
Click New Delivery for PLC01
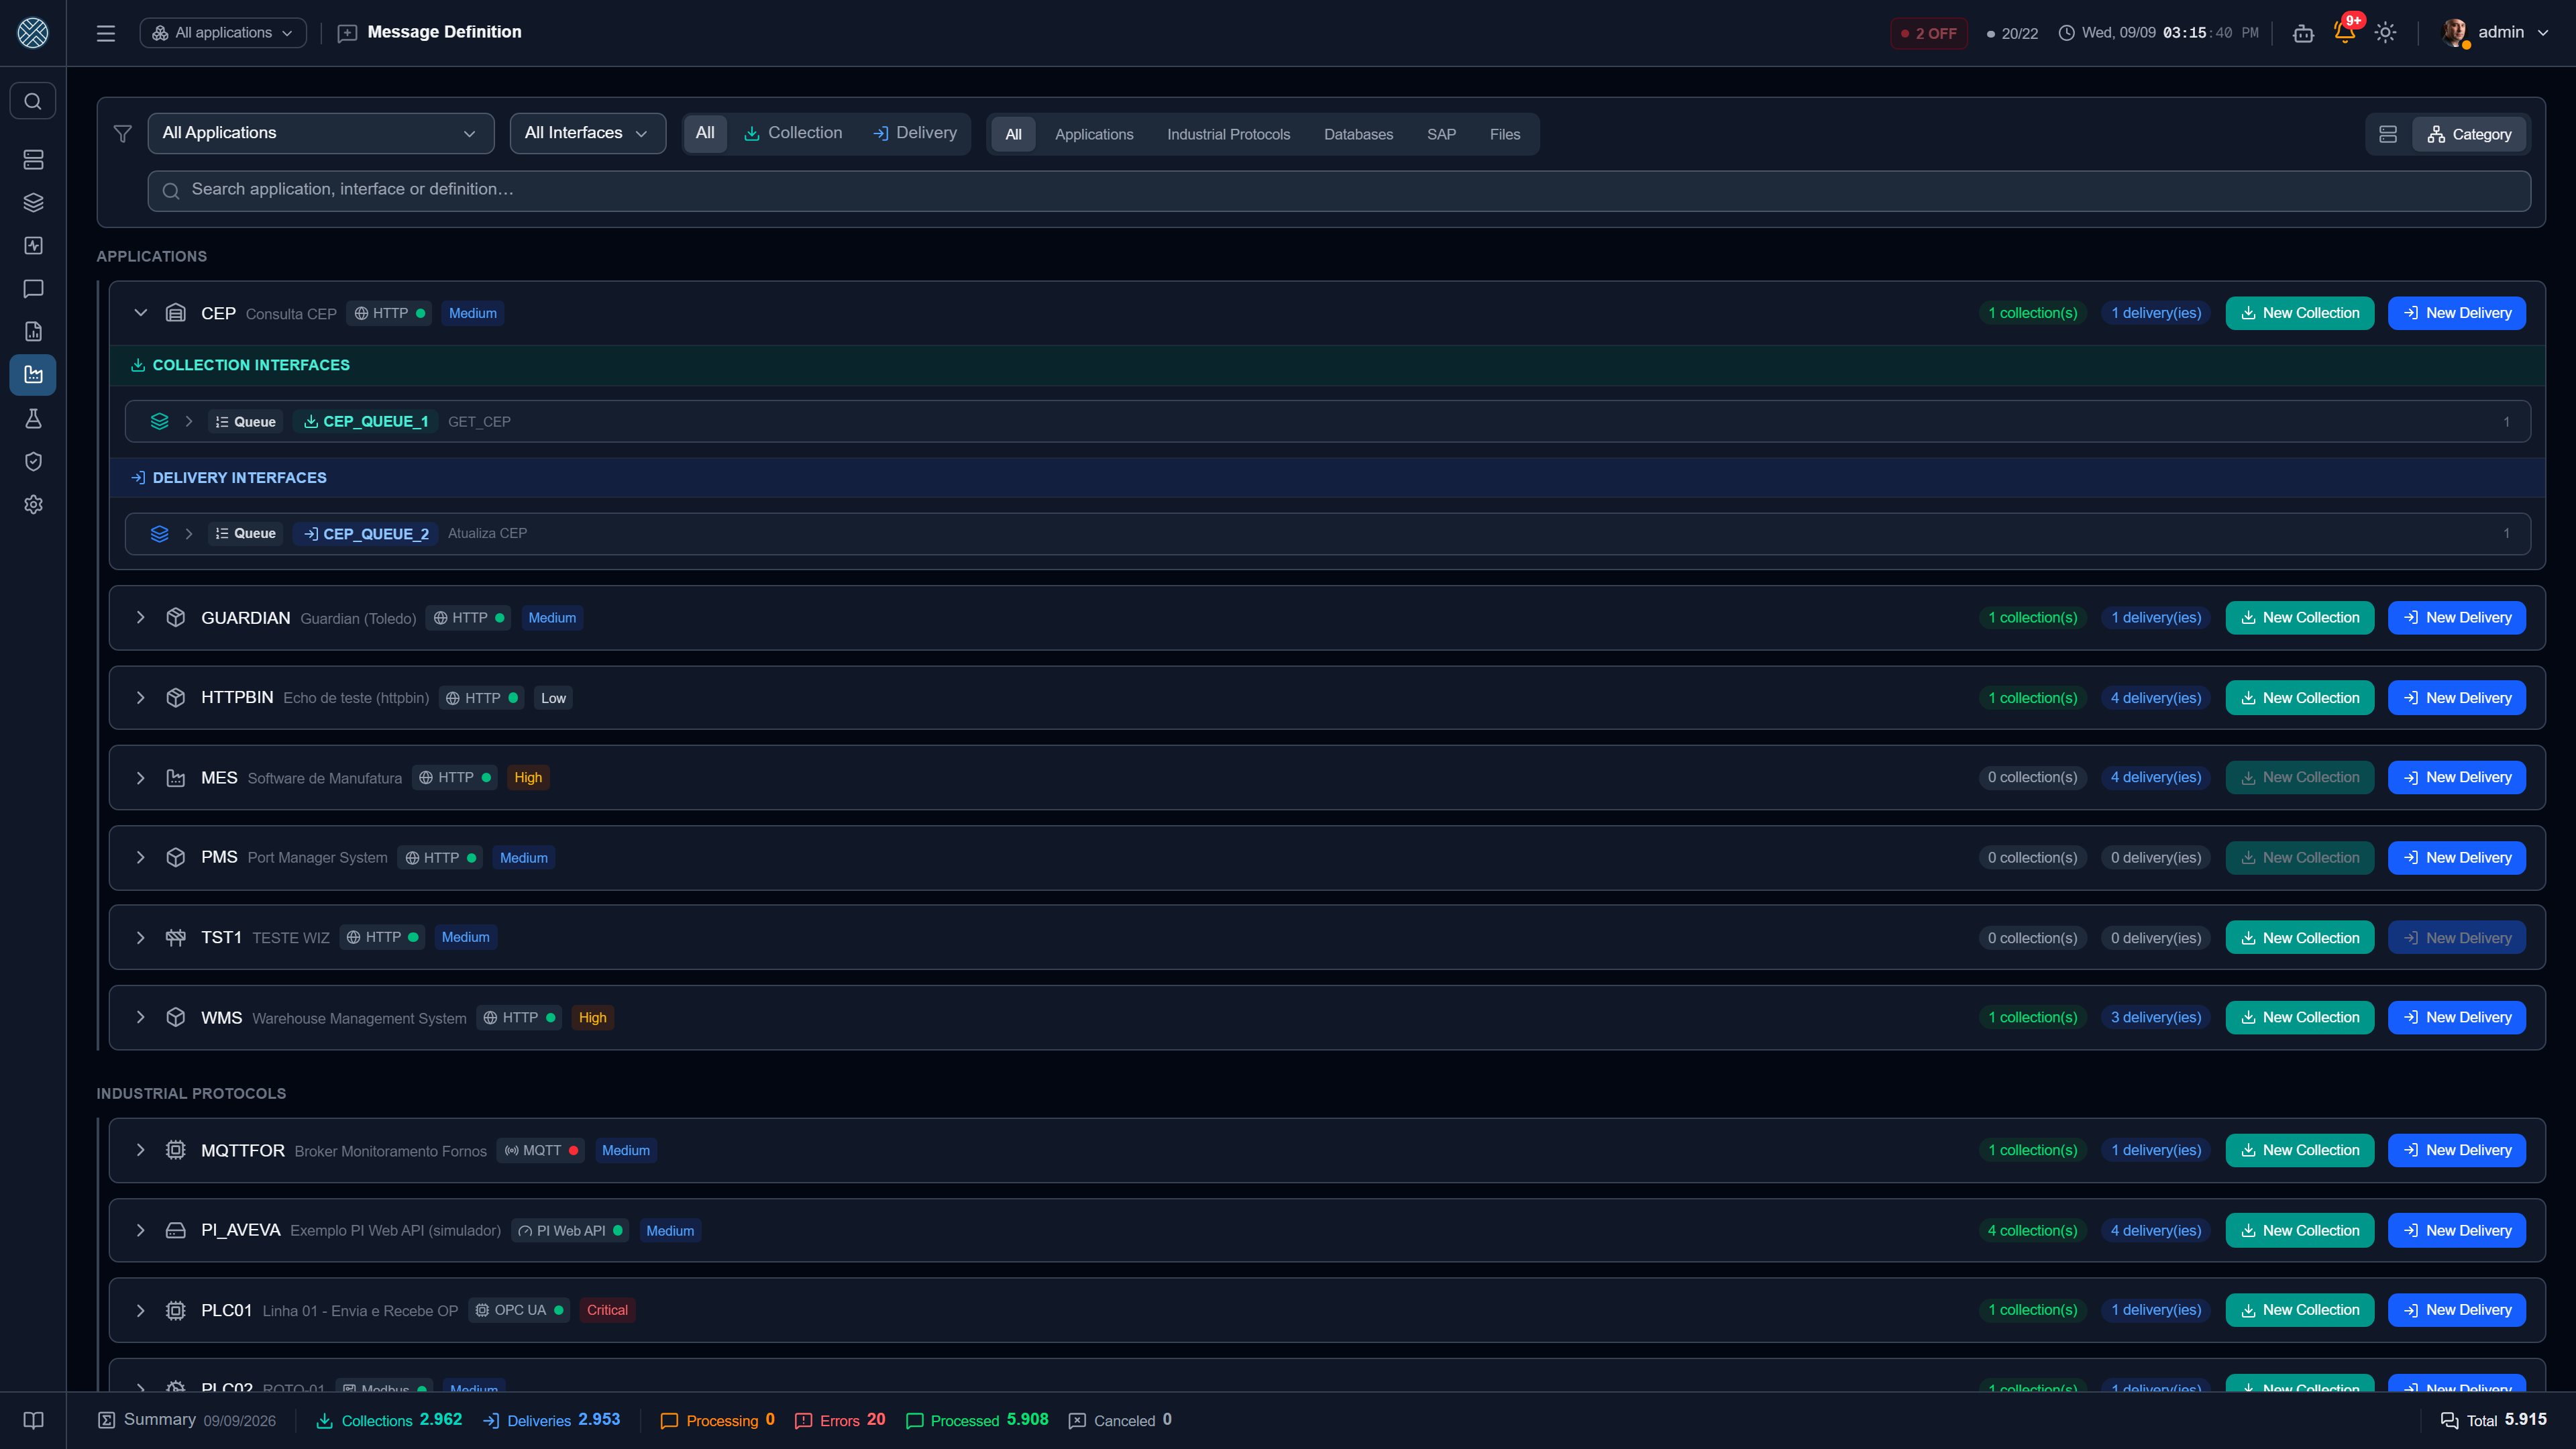[x=2457, y=1310]
